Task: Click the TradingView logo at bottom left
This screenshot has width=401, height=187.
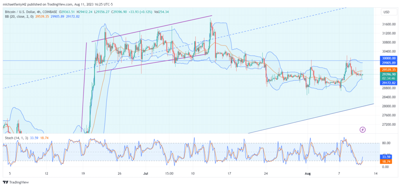Action: tap(16, 182)
